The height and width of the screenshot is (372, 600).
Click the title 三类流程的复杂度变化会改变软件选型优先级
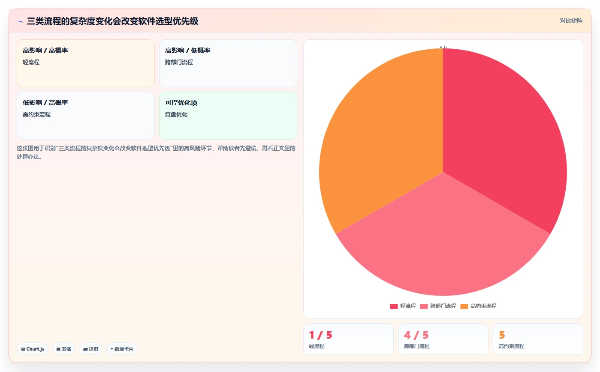tap(112, 21)
